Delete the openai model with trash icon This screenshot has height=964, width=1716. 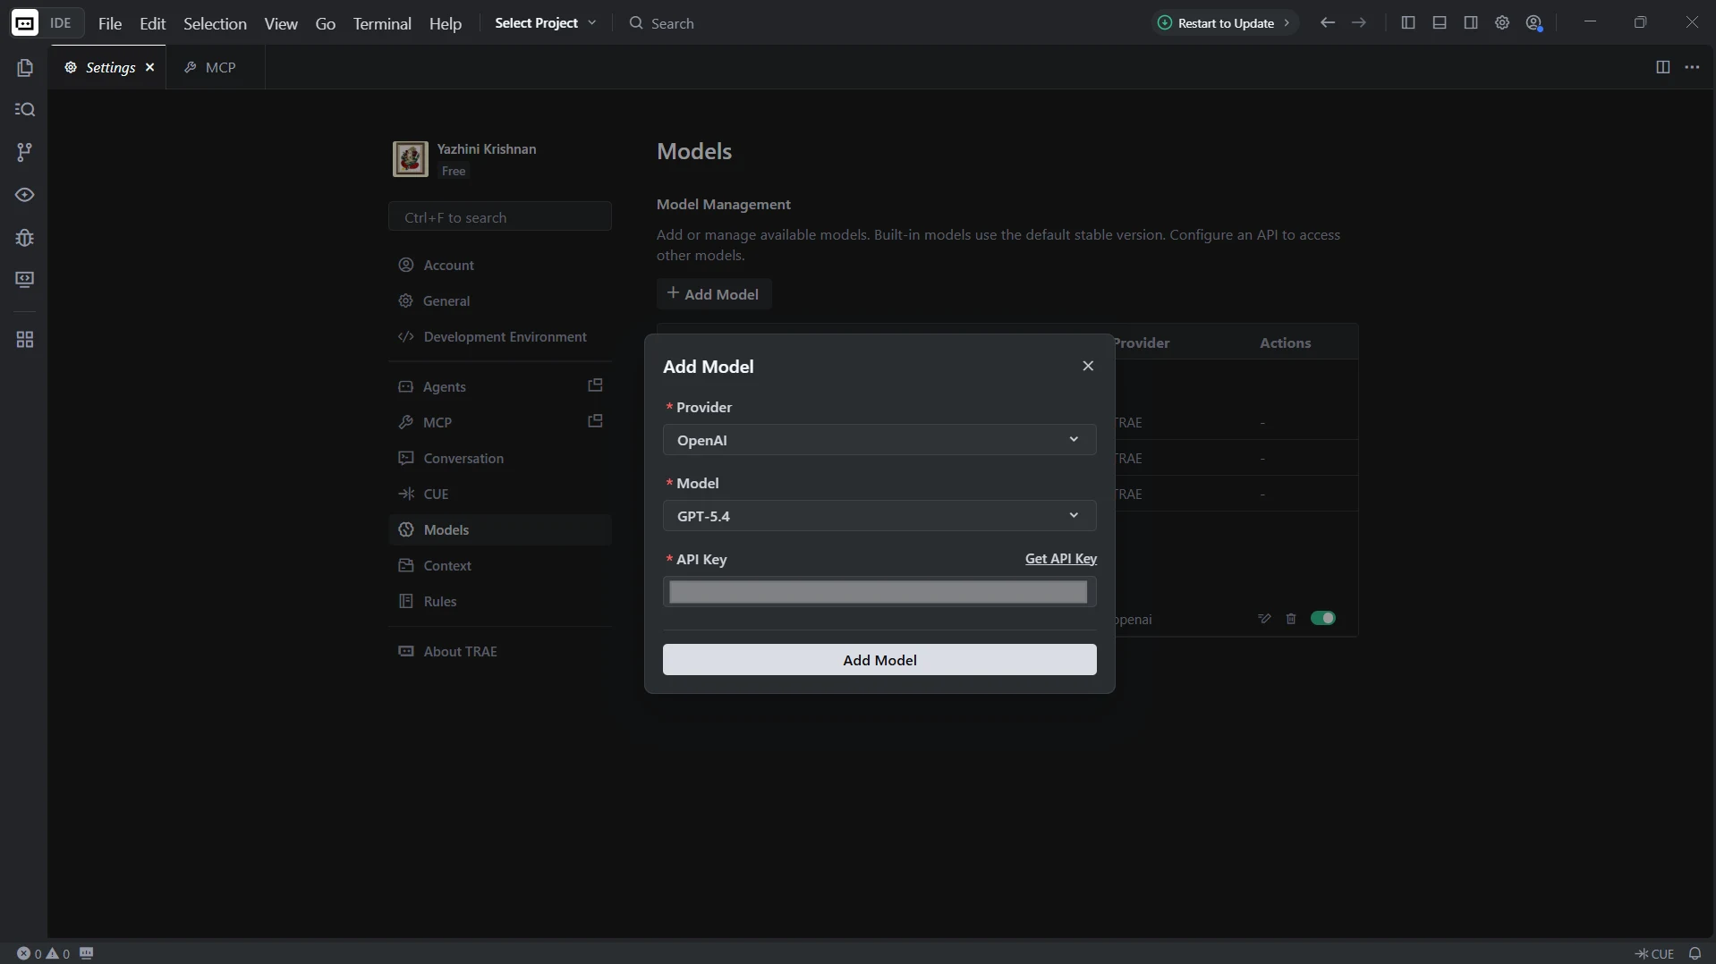1291,619
